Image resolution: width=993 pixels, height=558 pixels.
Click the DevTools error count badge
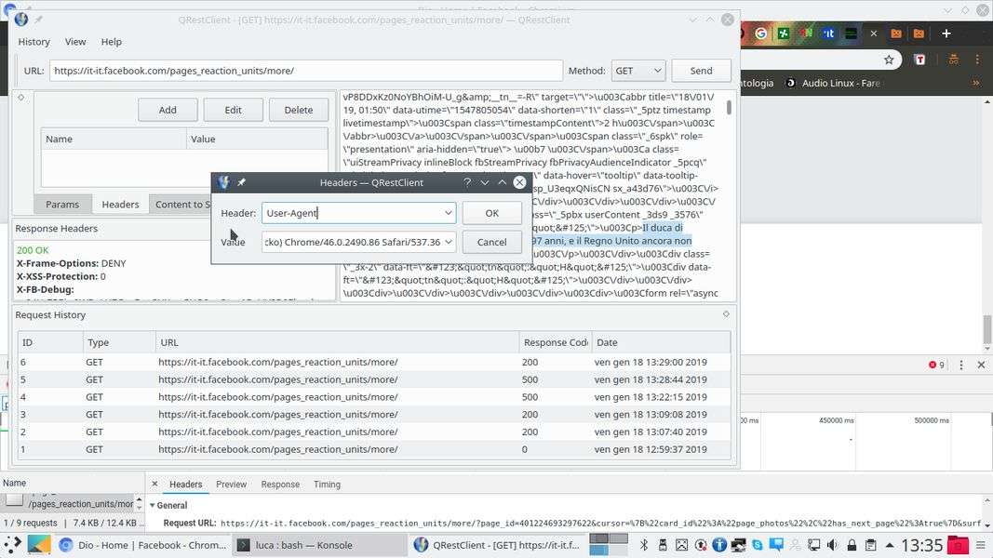(x=936, y=365)
